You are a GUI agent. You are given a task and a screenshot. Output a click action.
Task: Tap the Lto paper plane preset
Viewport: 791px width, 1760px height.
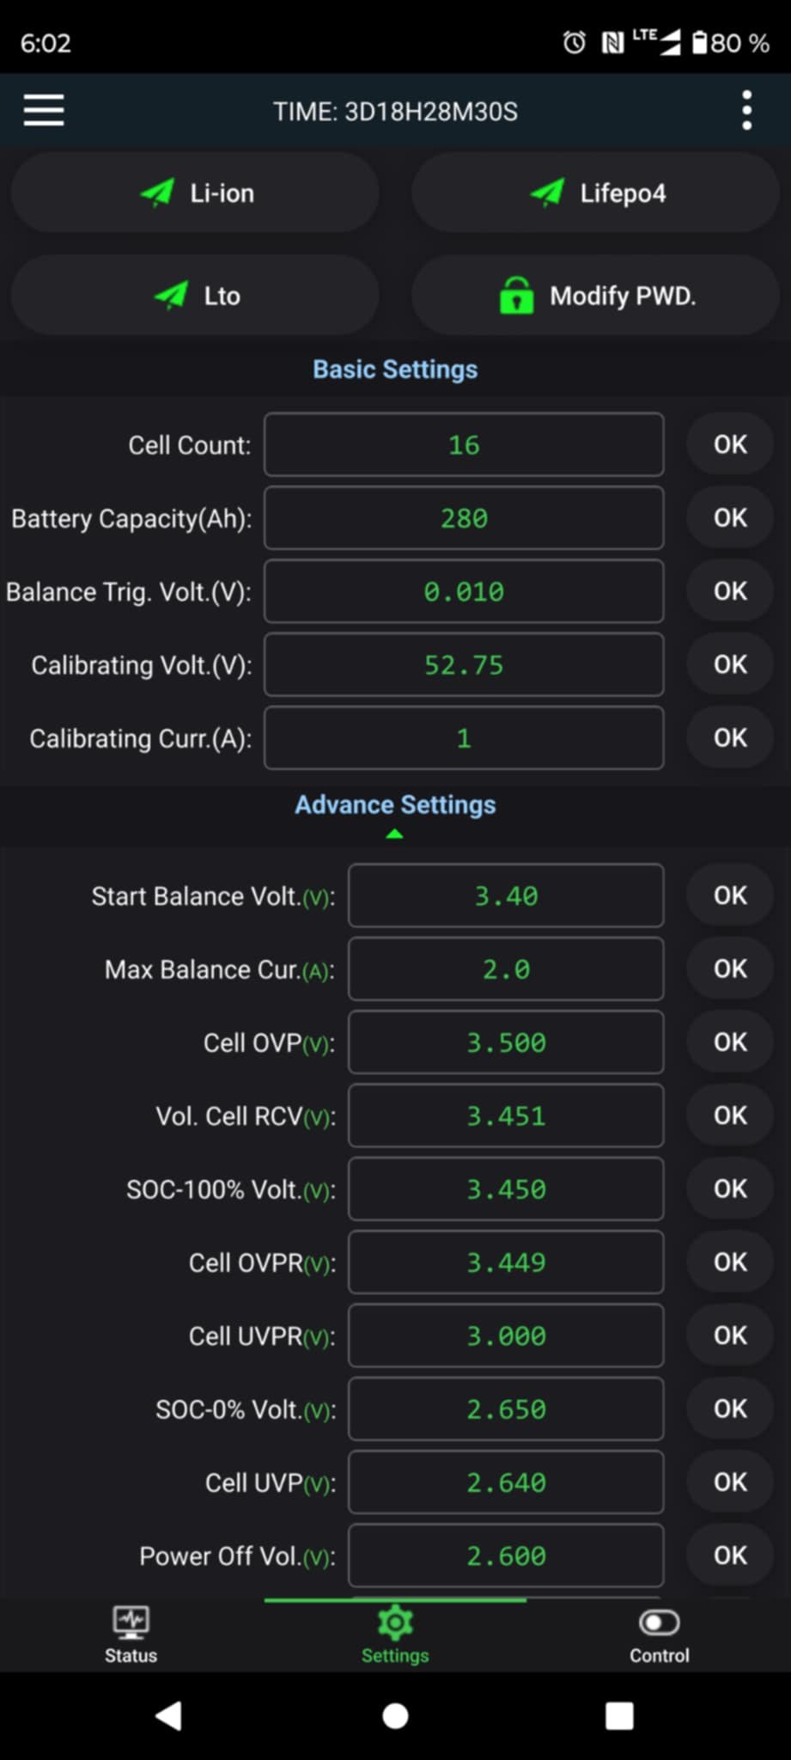point(171,296)
